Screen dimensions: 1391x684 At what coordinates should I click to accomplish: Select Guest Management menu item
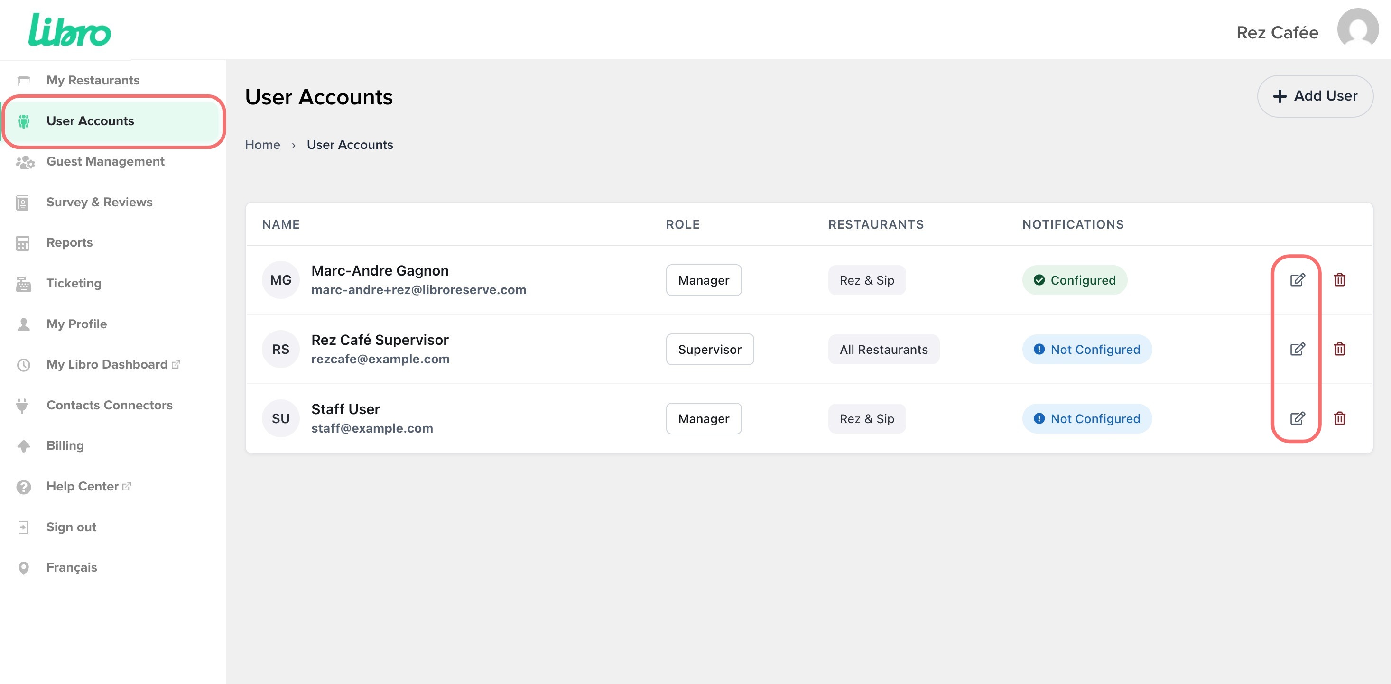coord(105,161)
